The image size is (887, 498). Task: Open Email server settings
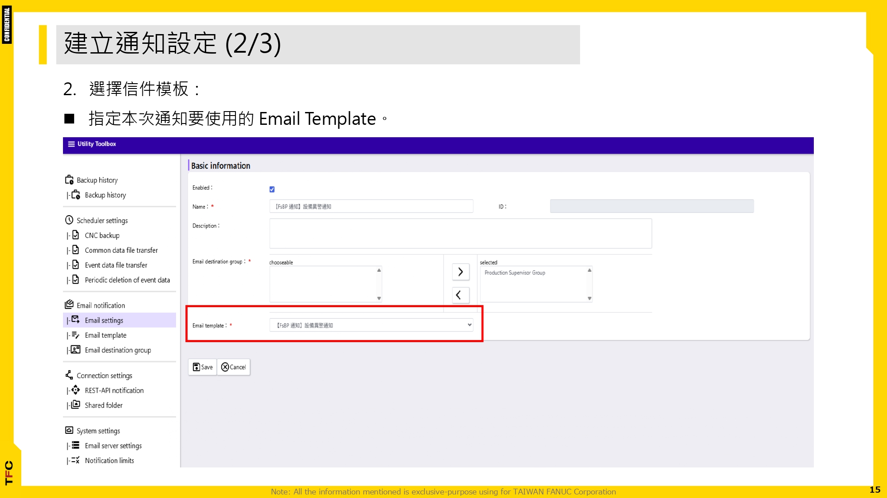point(75,445)
